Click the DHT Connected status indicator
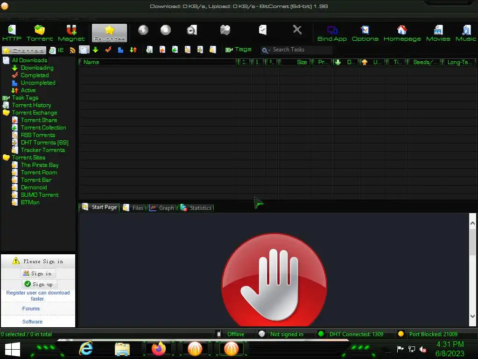The height and width of the screenshot is (359, 478). tap(351, 334)
